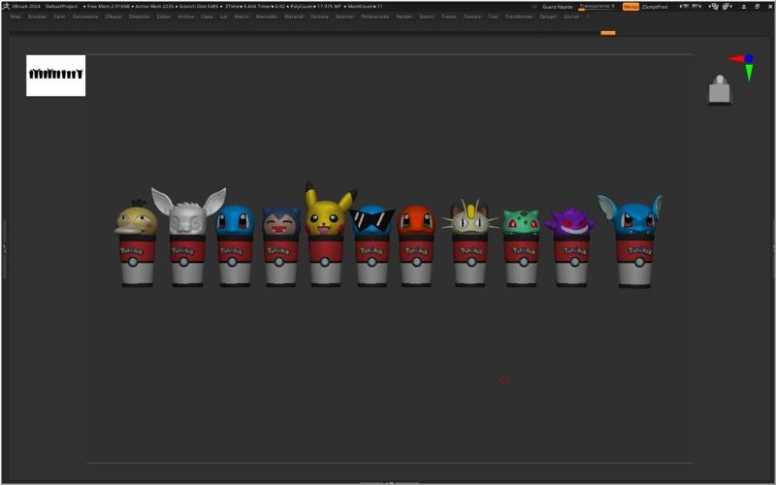Expand the right tray divider handle
The height and width of the screenshot is (485, 776).
pos(773,248)
